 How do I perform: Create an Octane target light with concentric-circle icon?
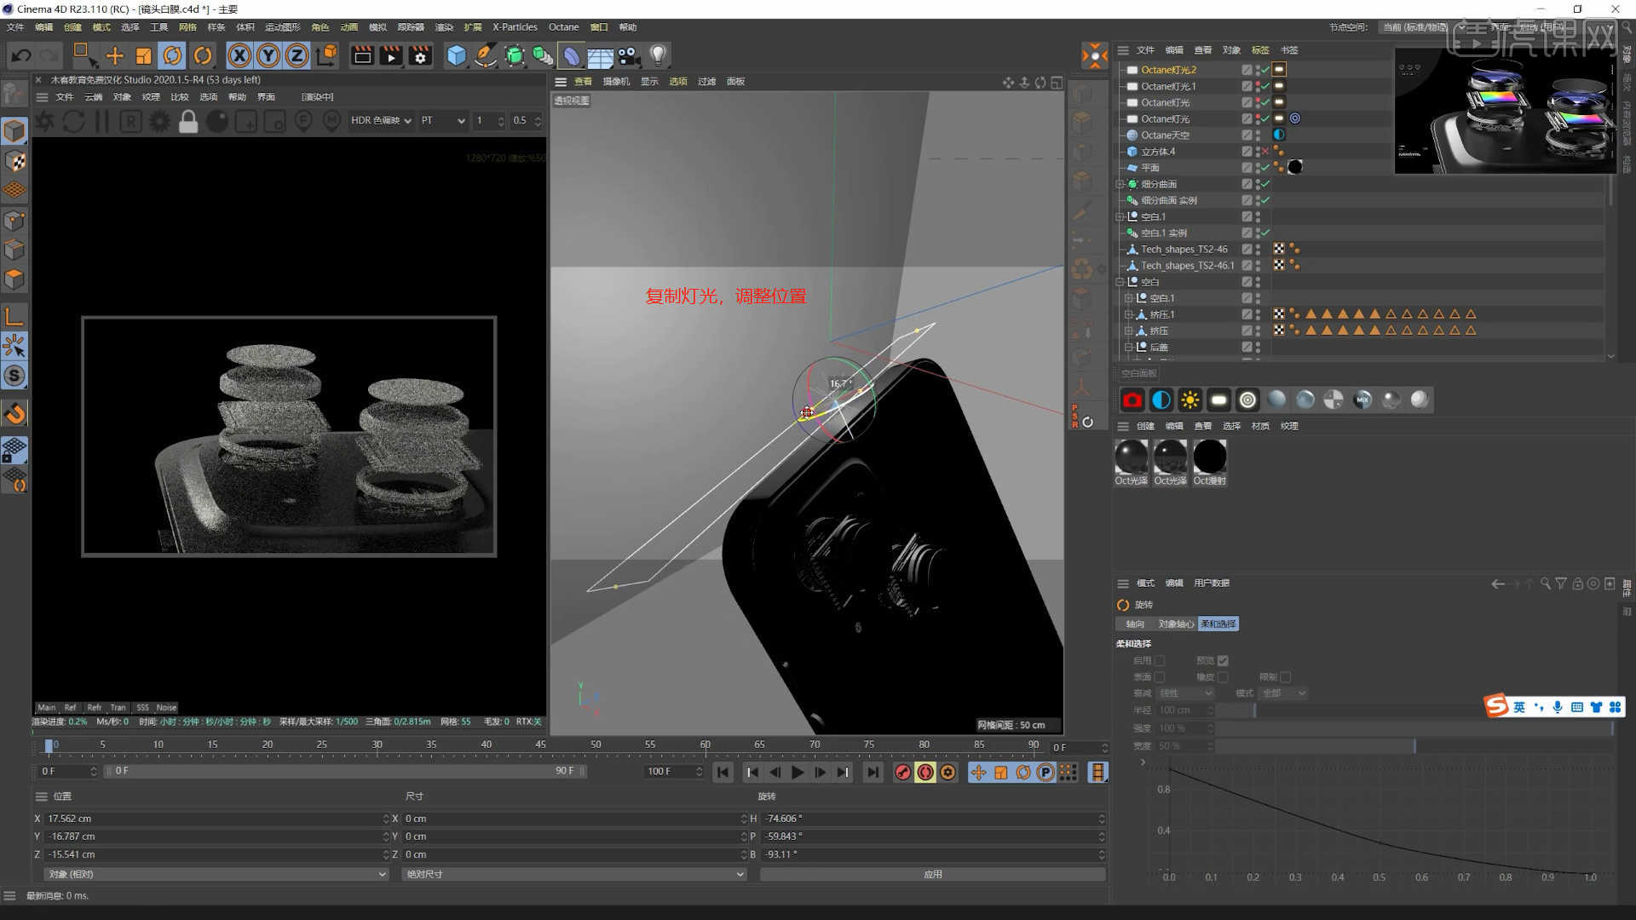coord(1247,400)
